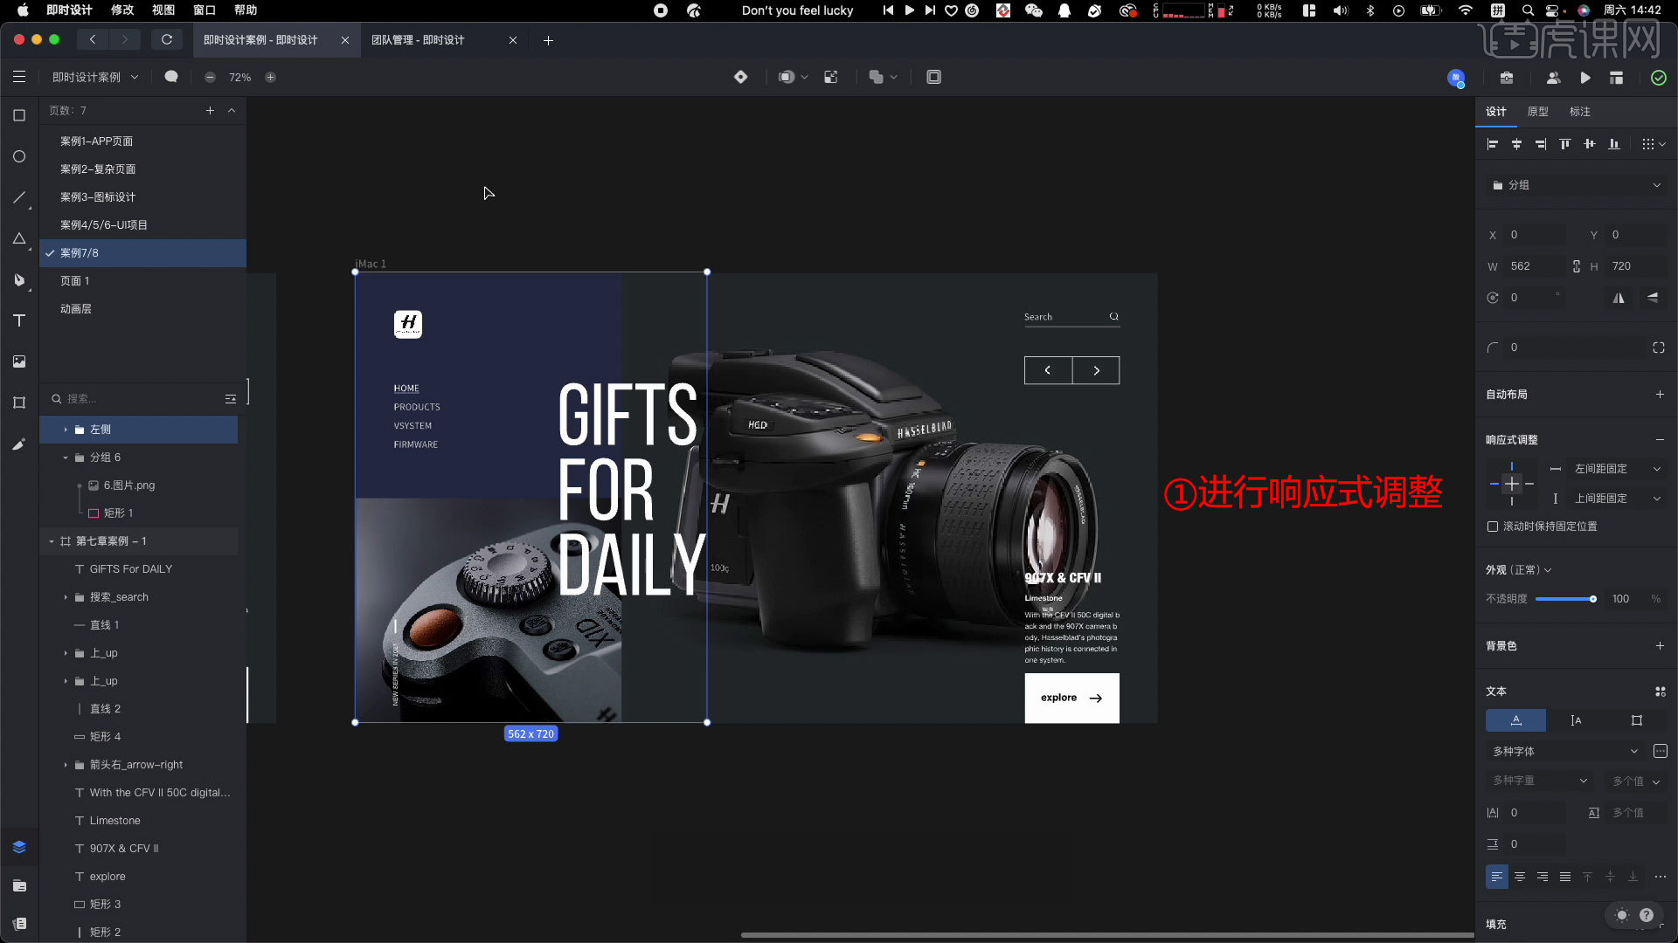Select the GIFTS For DAILY text layer
Viewport: 1678px width, 943px height.
[x=131, y=569]
